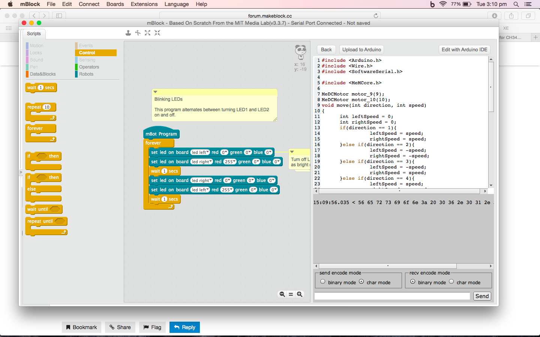Viewport: 540px width, 337px height.
Task: Select send binary mode
Action: point(323,282)
